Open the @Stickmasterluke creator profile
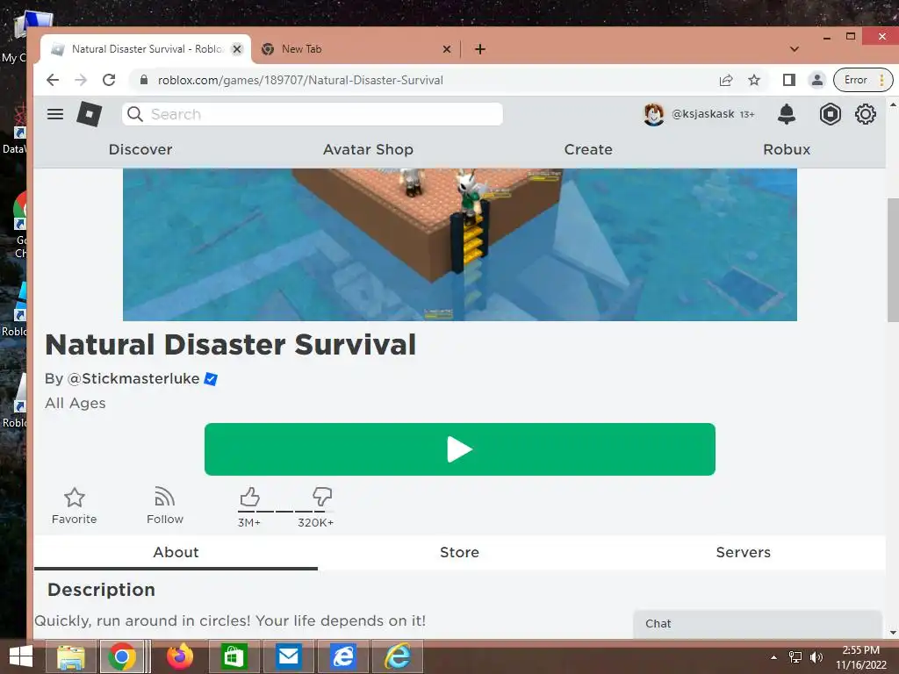Screen dimensions: 899x674 [133, 379]
